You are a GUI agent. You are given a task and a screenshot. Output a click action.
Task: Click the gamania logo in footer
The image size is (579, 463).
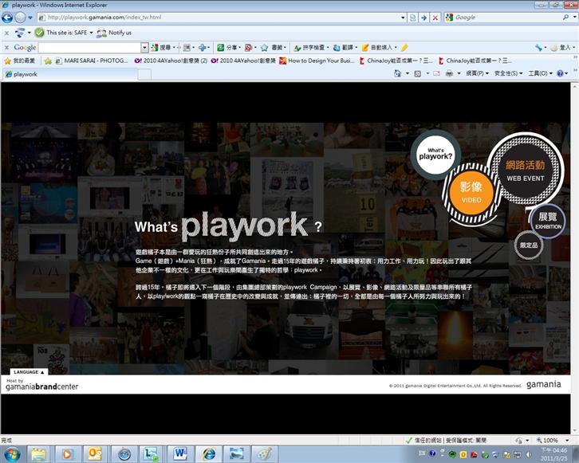pyautogui.click(x=544, y=384)
